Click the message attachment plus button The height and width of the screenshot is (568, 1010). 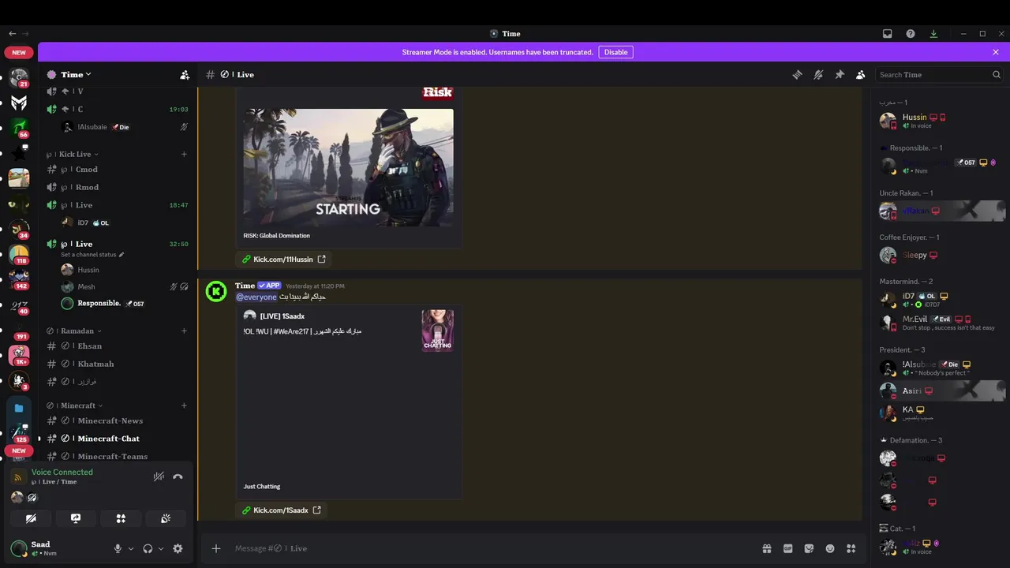click(x=216, y=548)
